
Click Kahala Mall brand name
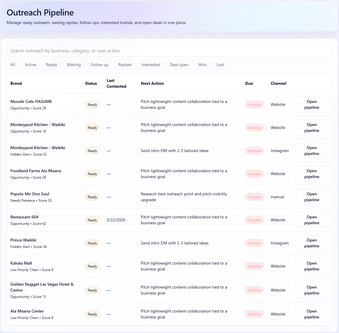tap(21, 263)
